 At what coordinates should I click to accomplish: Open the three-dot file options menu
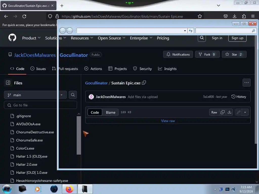(246, 83)
